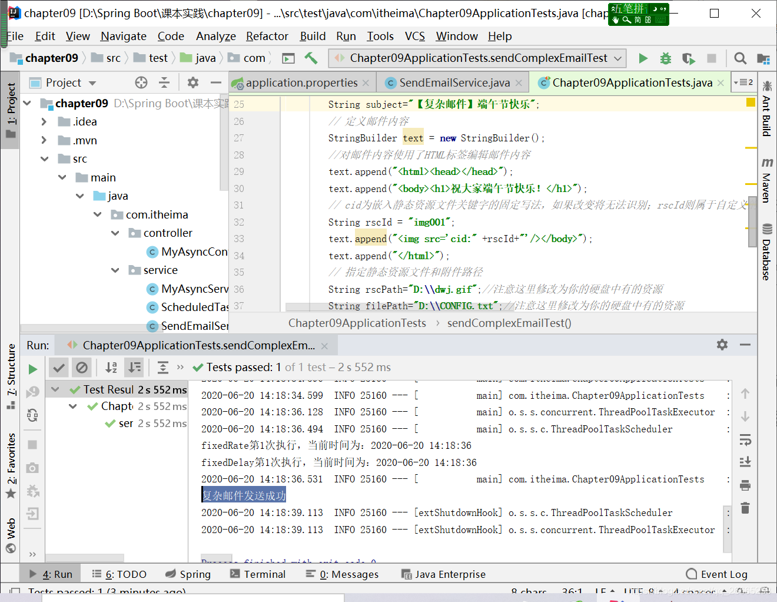Hide the Project tool window

(216, 82)
